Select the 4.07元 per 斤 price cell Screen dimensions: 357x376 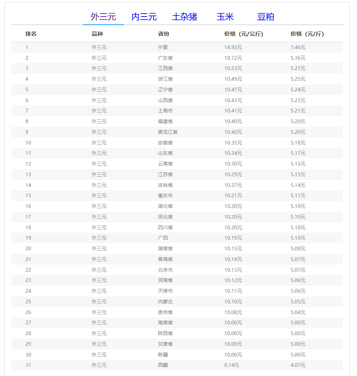coord(298,365)
